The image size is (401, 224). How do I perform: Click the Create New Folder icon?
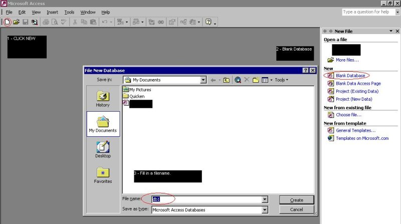(x=256, y=80)
